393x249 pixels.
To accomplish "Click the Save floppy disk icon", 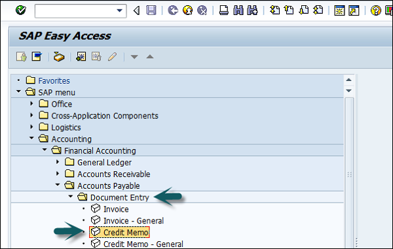I will [x=151, y=10].
